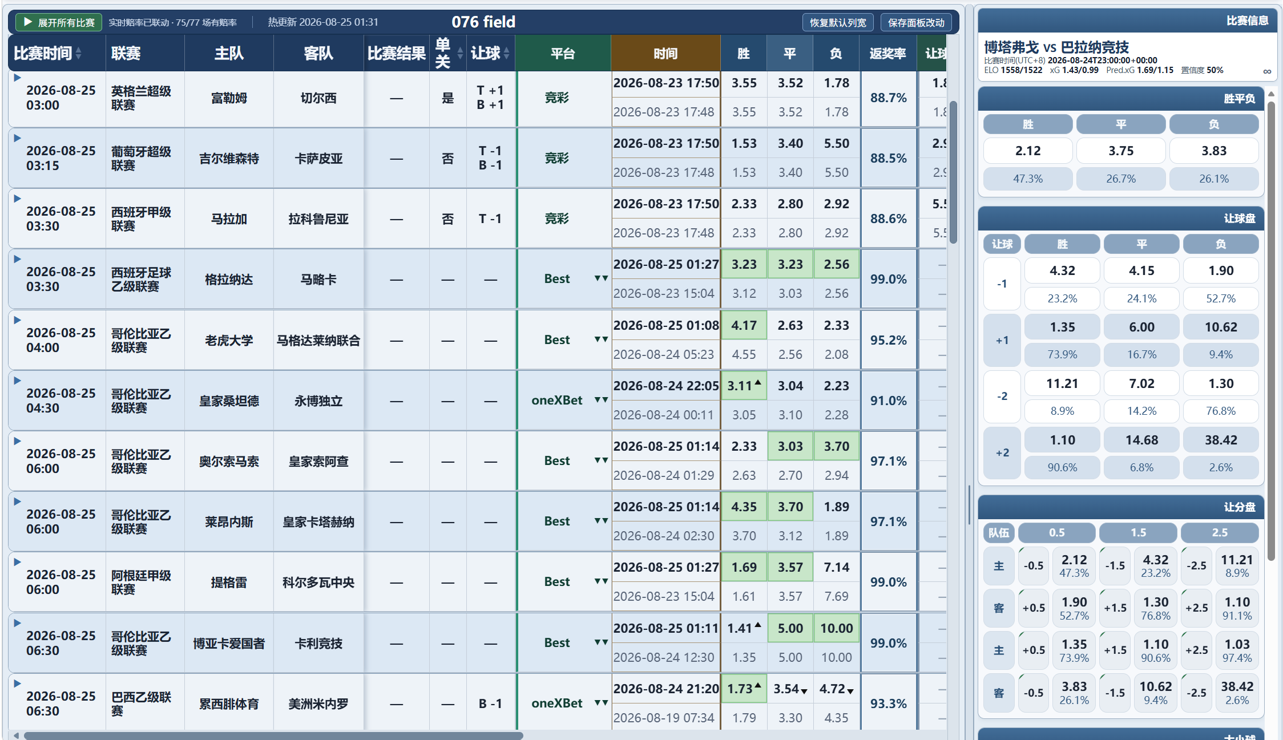Expand the 累西腓体育 vs 美洲米内罗 row
The height and width of the screenshot is (740, 1283).
[x=17, y=684]
